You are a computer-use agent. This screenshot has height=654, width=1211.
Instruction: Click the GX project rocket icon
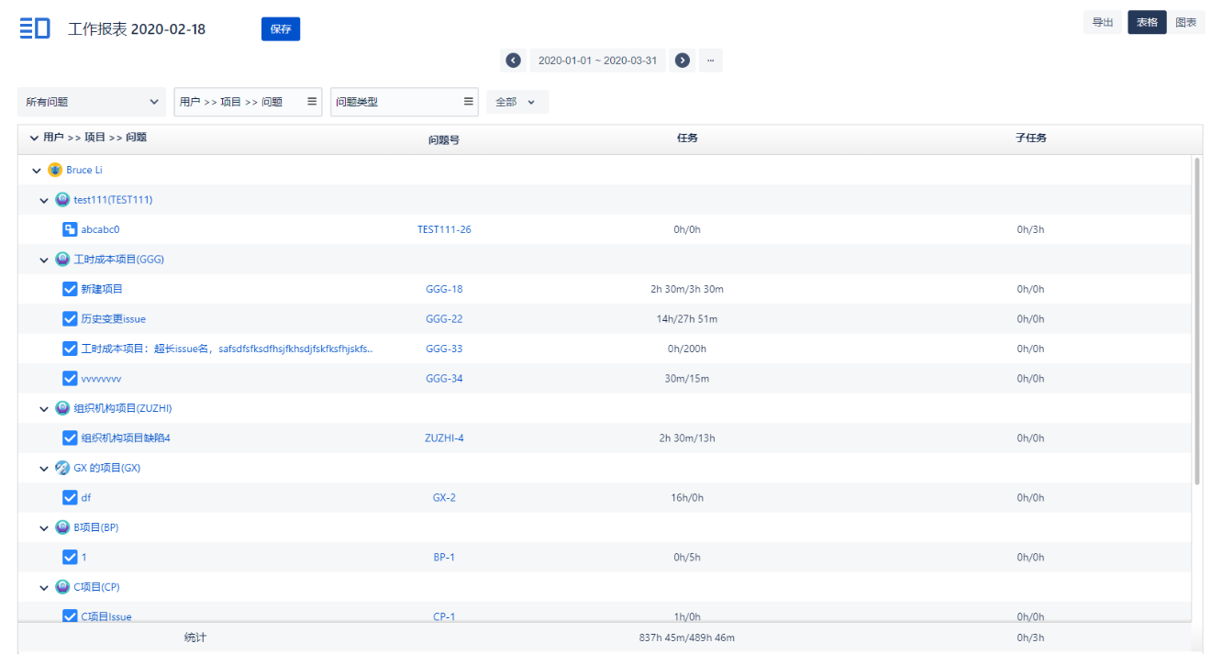(x=62, y=468)
